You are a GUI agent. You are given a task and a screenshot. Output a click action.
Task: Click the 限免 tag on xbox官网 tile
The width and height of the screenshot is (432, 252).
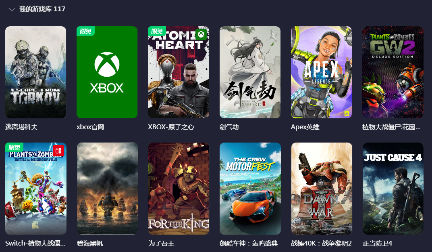pos(85,31)
